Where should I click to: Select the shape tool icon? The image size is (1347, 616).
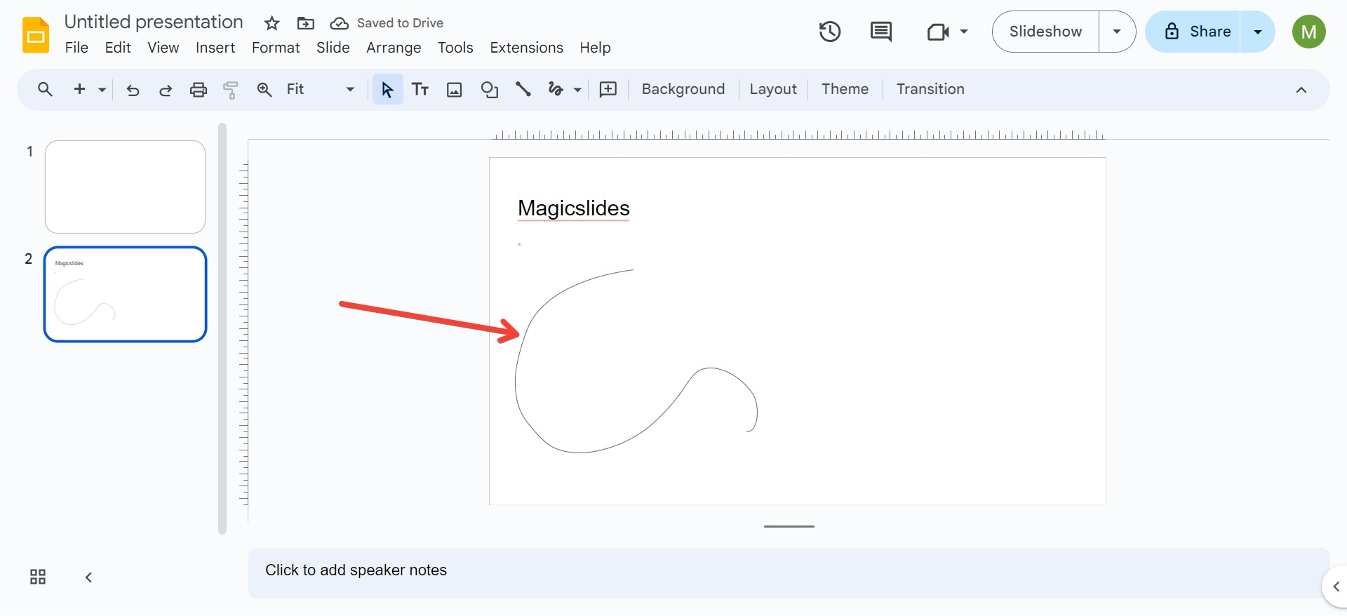[489, 90]
